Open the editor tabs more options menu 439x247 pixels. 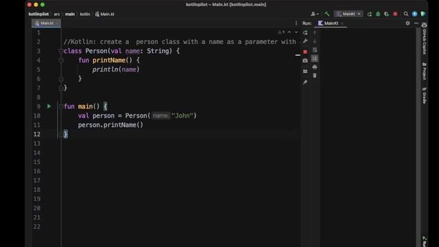click(x=296, y=23)
